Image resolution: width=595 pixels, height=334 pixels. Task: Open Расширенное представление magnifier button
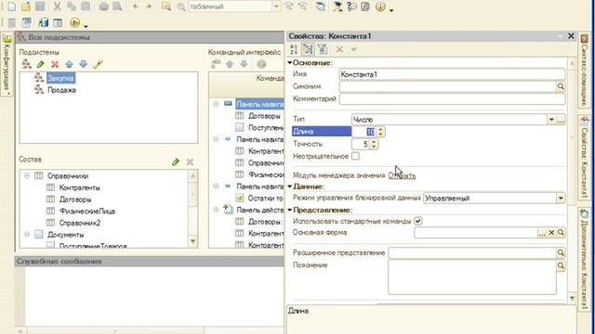[x=561, y=252]
